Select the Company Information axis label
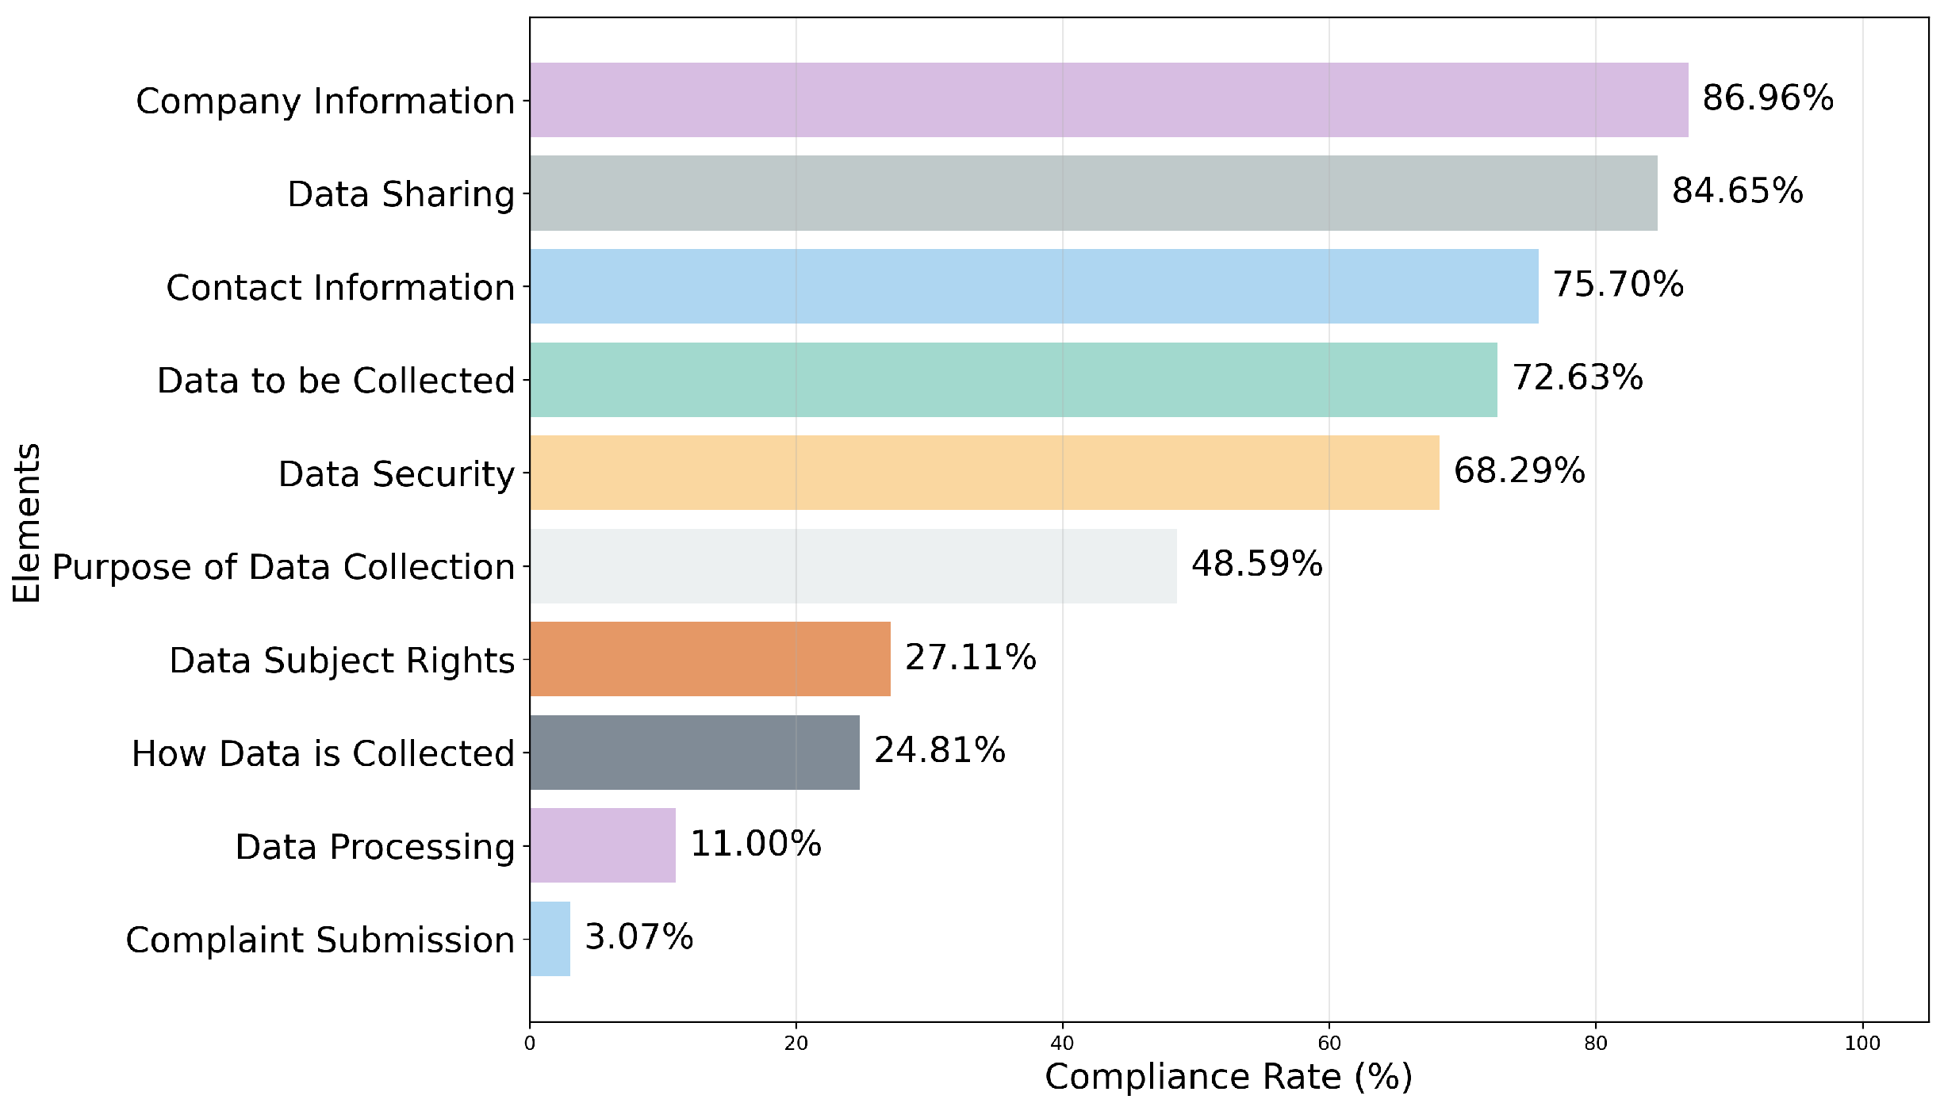The height and width of the screenshot is (1107, 1944). [x=325, y=102]
